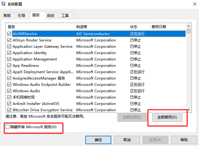This screenshot has width=199, height=146.
Task: Close the 系统配置 window
Action: pos(195,4)
